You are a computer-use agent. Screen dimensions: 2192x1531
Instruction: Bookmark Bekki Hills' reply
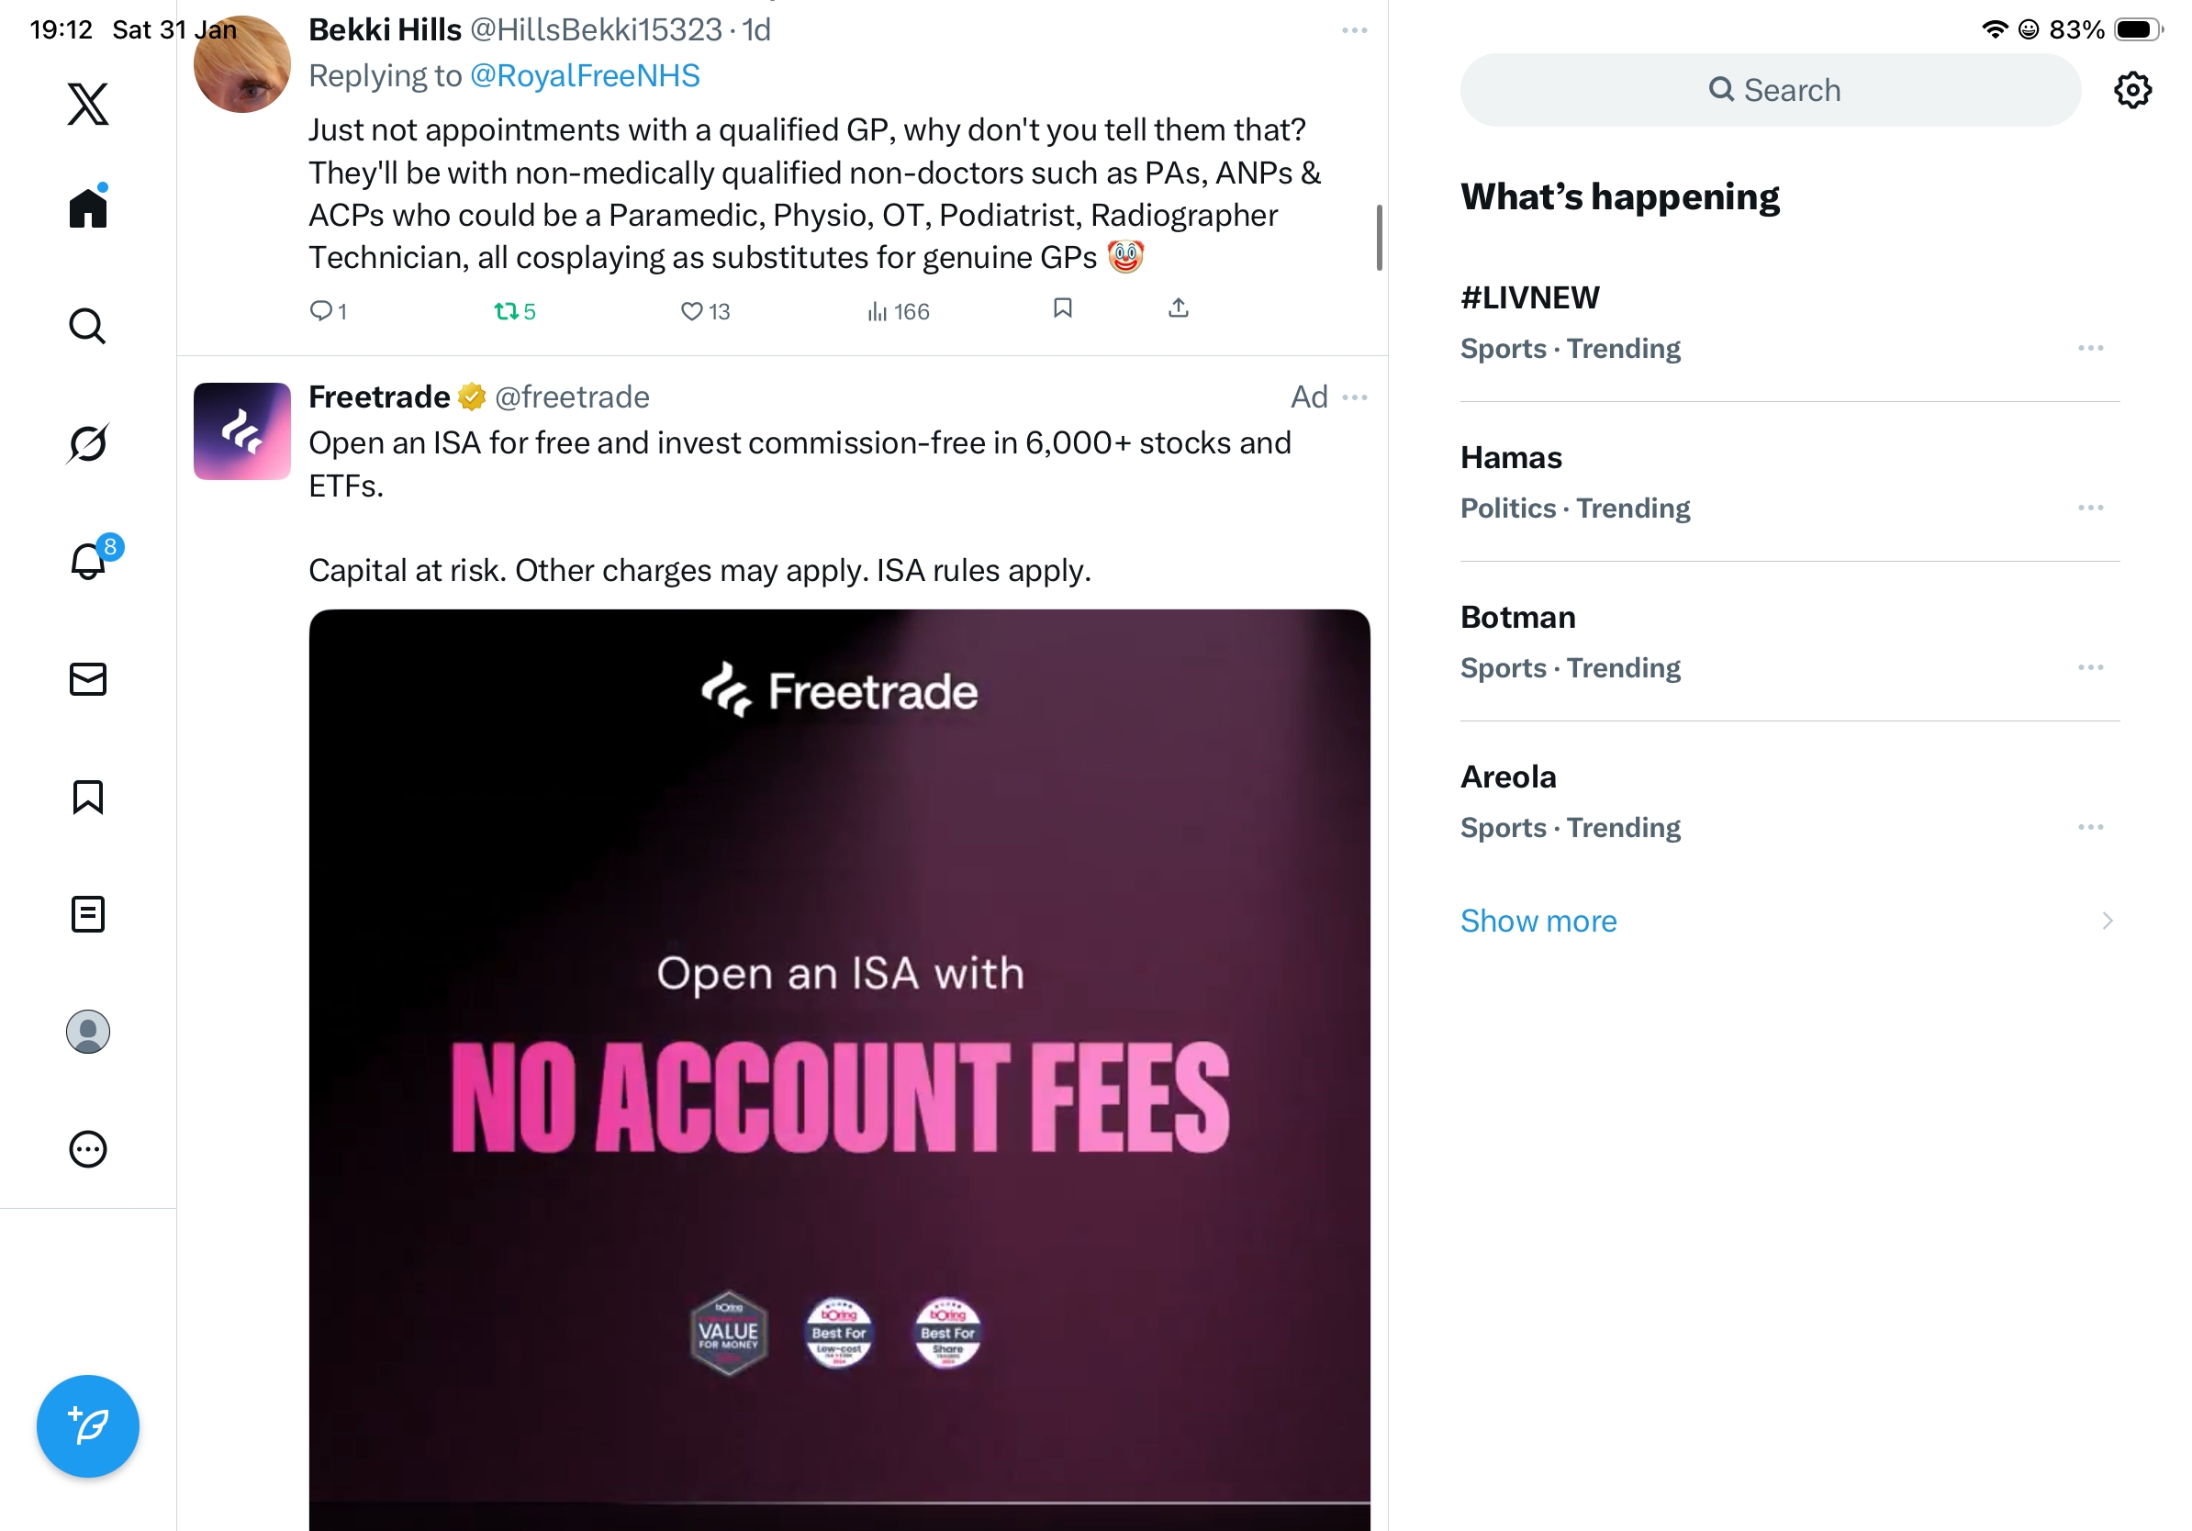[1062, 308]
